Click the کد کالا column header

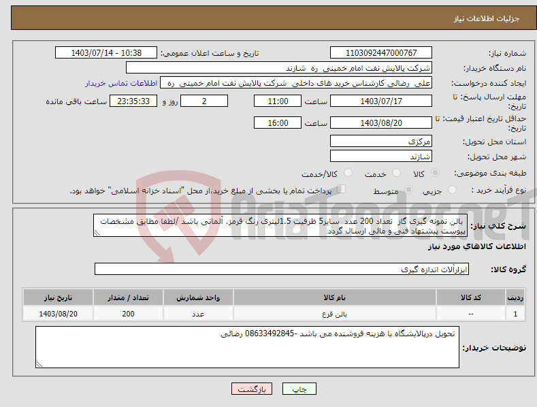tap(471, 297)
